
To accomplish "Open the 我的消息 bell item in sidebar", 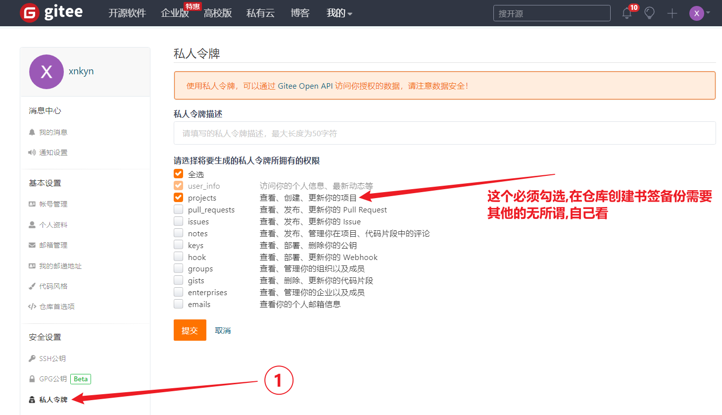I will pyautogui.click(x=53, y=132).
